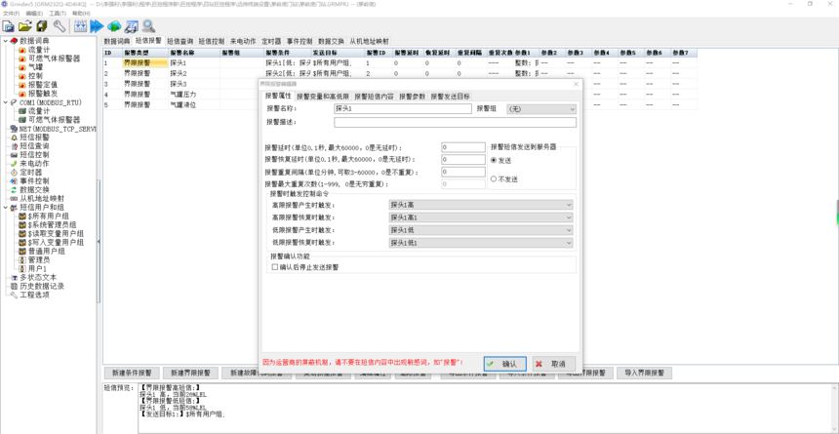Open NET(MODBUS_TCP_SERVER) node in tree
Viewport: 839px width, 434px height.
pos(57,129)
